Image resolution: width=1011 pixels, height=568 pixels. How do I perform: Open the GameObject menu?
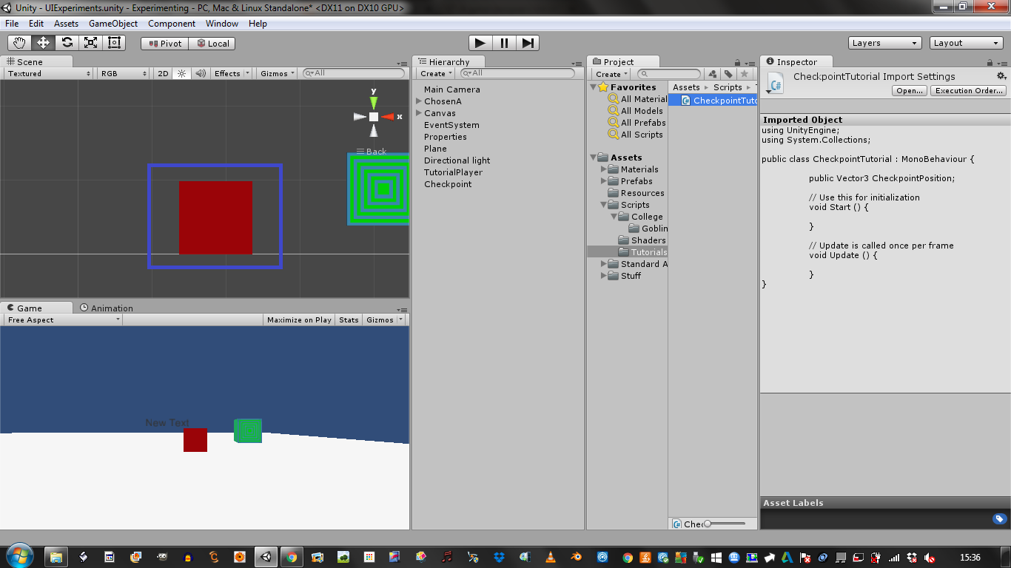click(112, 23)
